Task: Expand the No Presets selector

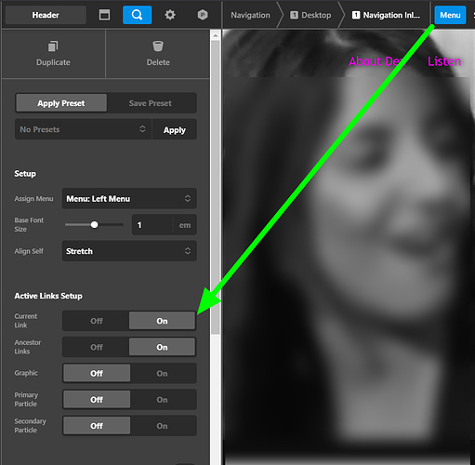Action: (x=84, y=129)
